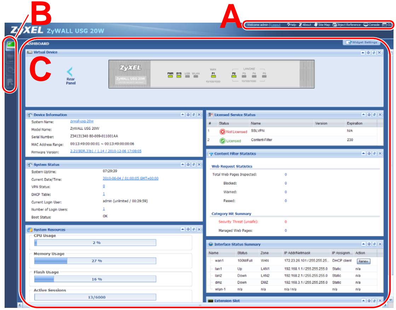Viewport: 396px width, 310px height.
Task: Open refresh settings for Interface Status Summary
Action: tap(369, 244)
